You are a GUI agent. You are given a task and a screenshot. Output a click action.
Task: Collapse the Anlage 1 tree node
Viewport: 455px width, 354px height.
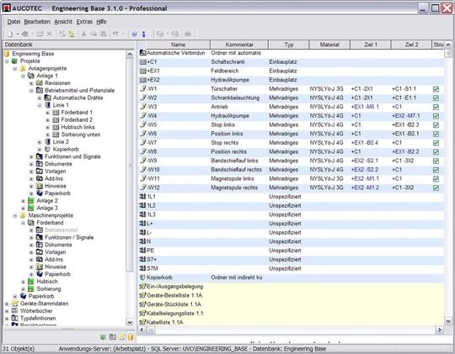[23, 76]
